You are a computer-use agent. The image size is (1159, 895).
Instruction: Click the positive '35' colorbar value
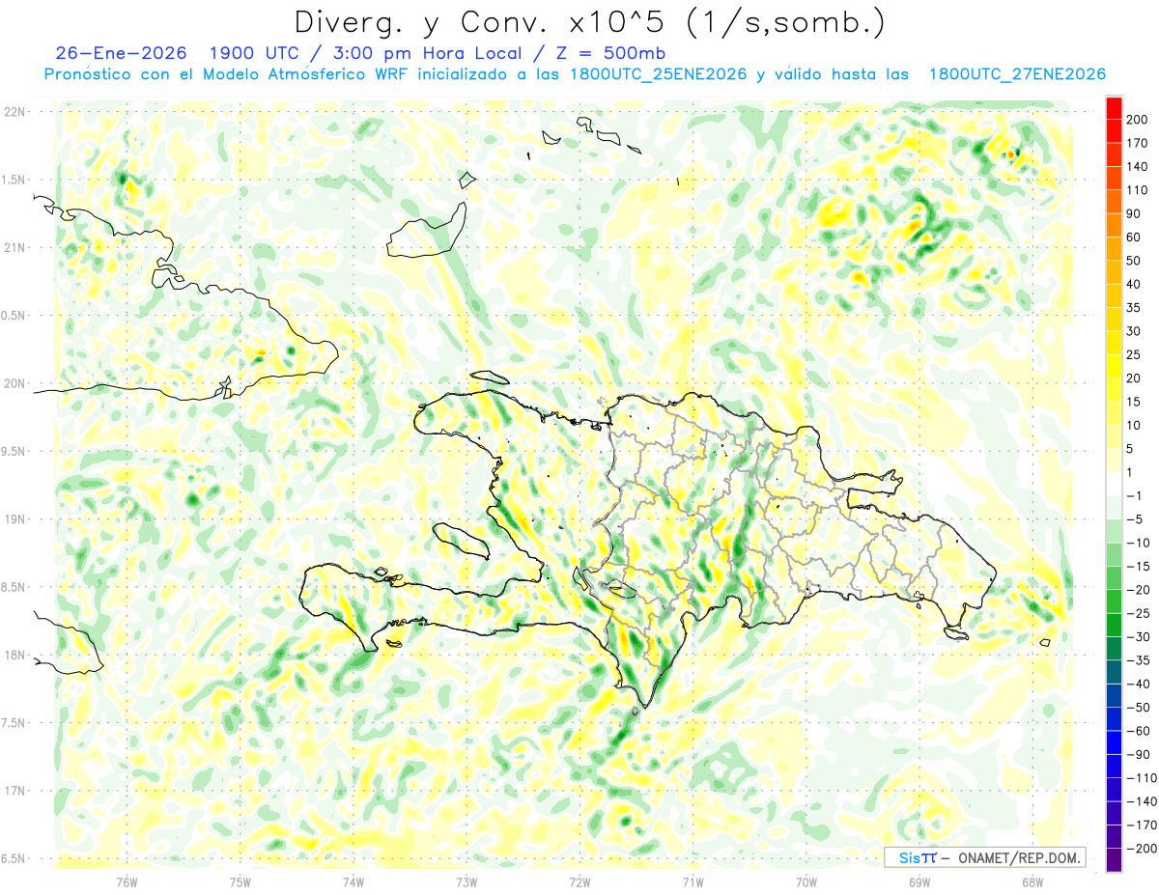pos(1135,307)
